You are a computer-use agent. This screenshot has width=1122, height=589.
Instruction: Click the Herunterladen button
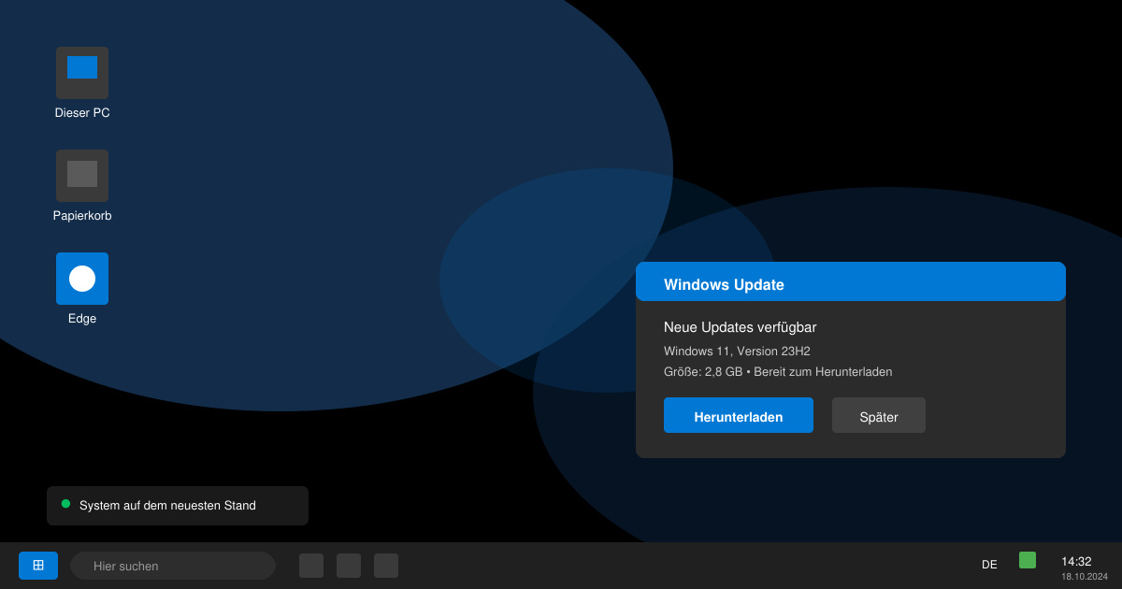739,415
